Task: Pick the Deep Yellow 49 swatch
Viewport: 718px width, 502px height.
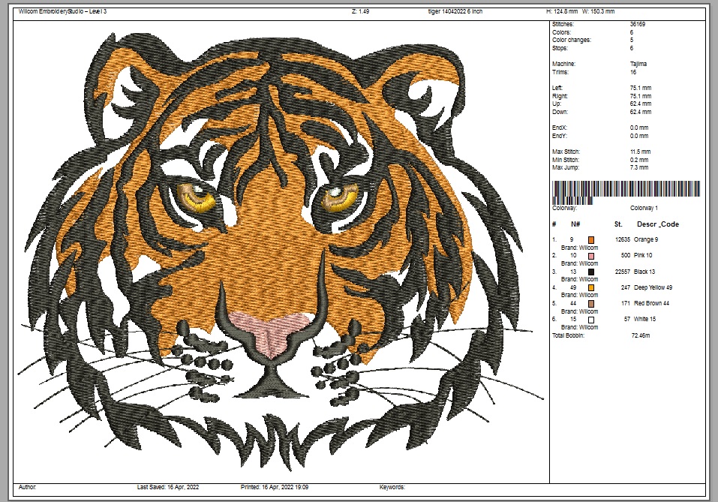Action: 591,287
